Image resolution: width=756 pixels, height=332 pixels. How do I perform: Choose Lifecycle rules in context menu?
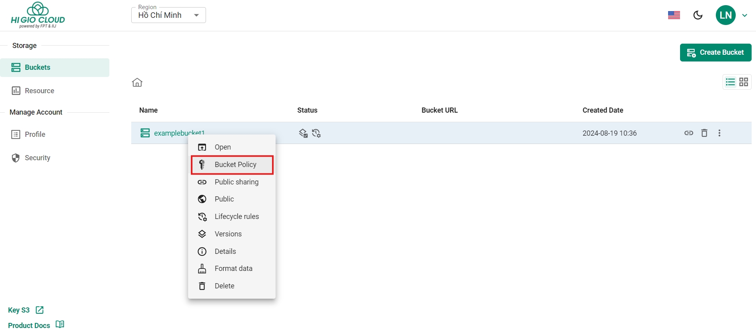(236, 217)
